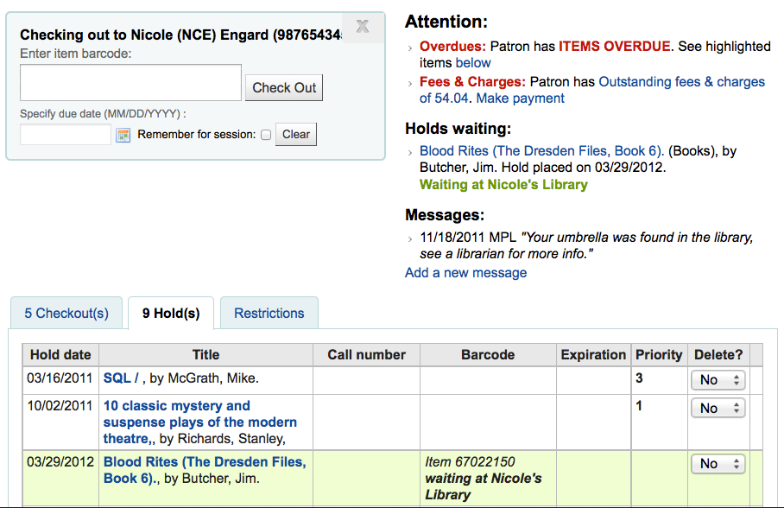The height and width of the screenshot is (508, 784).
Task: Close the checkout box with X icon
Action: coord(363,27)
